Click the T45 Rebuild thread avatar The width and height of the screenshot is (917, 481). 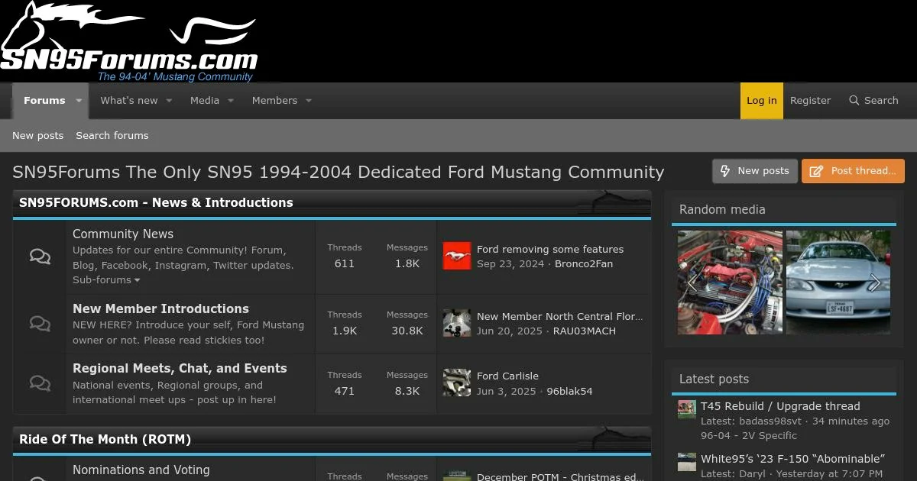687,409
